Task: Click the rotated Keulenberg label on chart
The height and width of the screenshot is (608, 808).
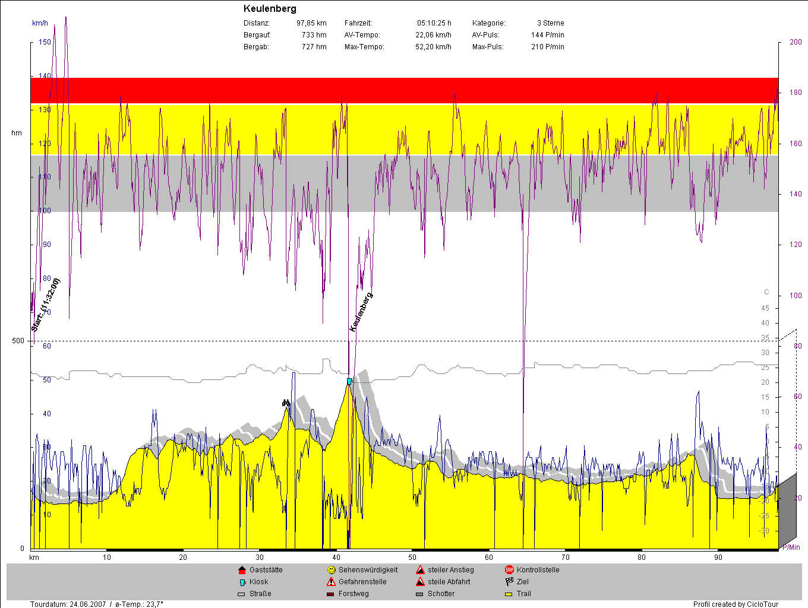Action: coord(361,312)
